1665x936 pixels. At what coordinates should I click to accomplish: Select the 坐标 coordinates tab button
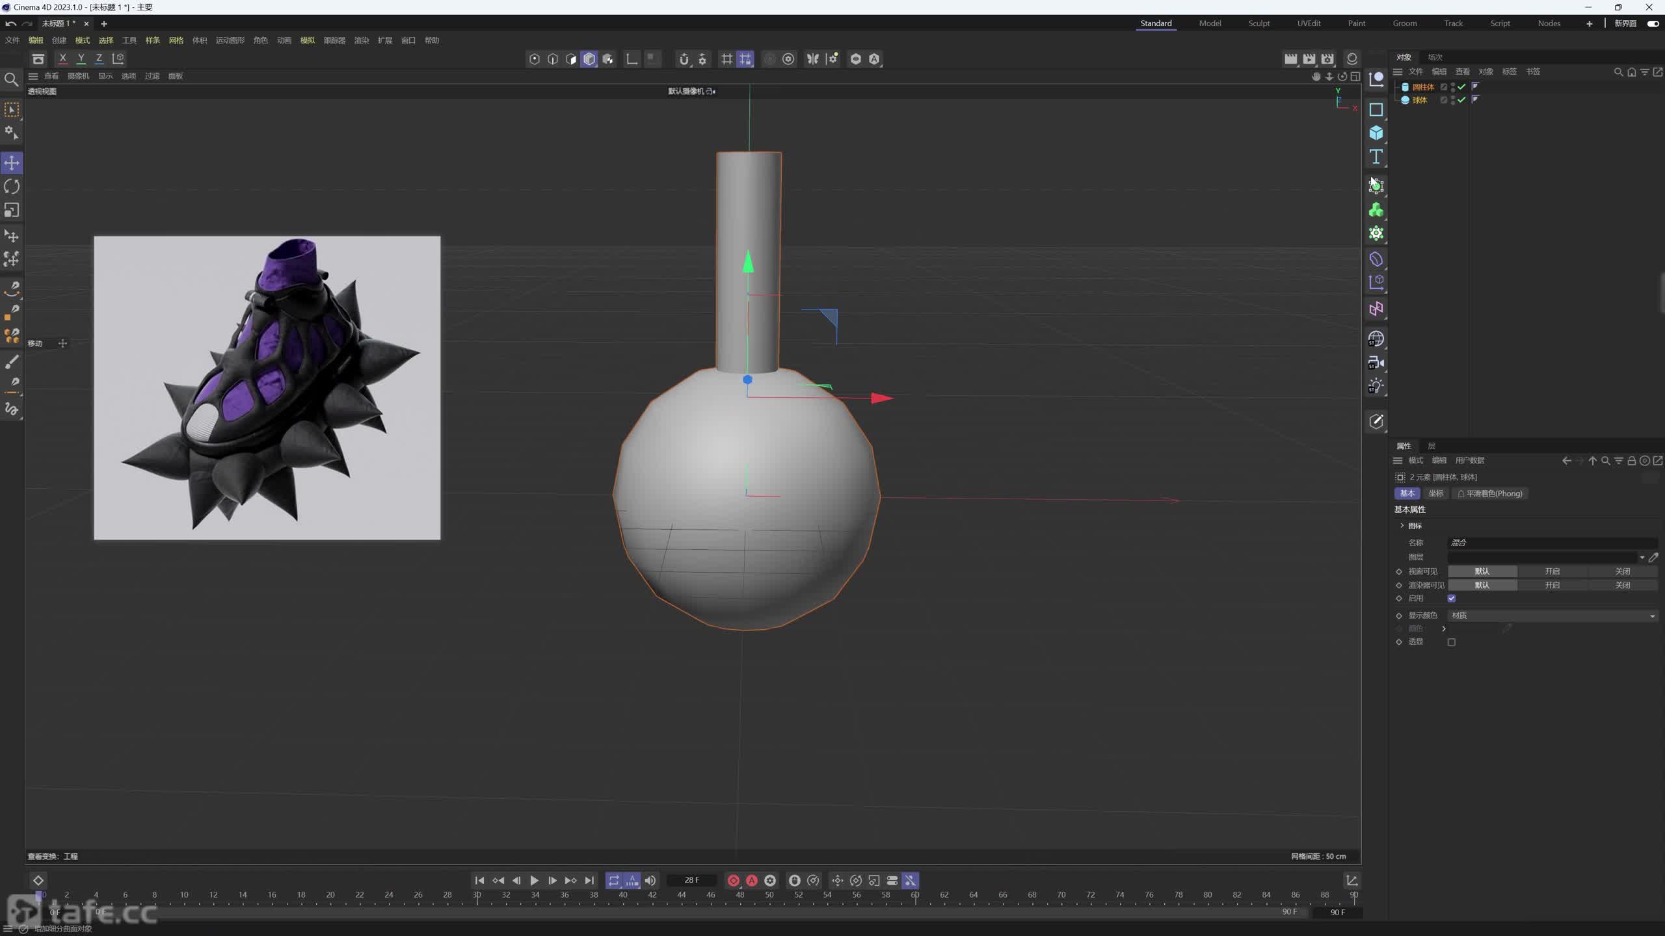(x=1436, y=494)
